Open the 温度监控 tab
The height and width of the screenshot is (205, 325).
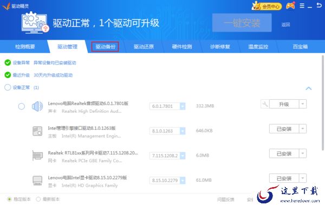(x=258, y=47)
